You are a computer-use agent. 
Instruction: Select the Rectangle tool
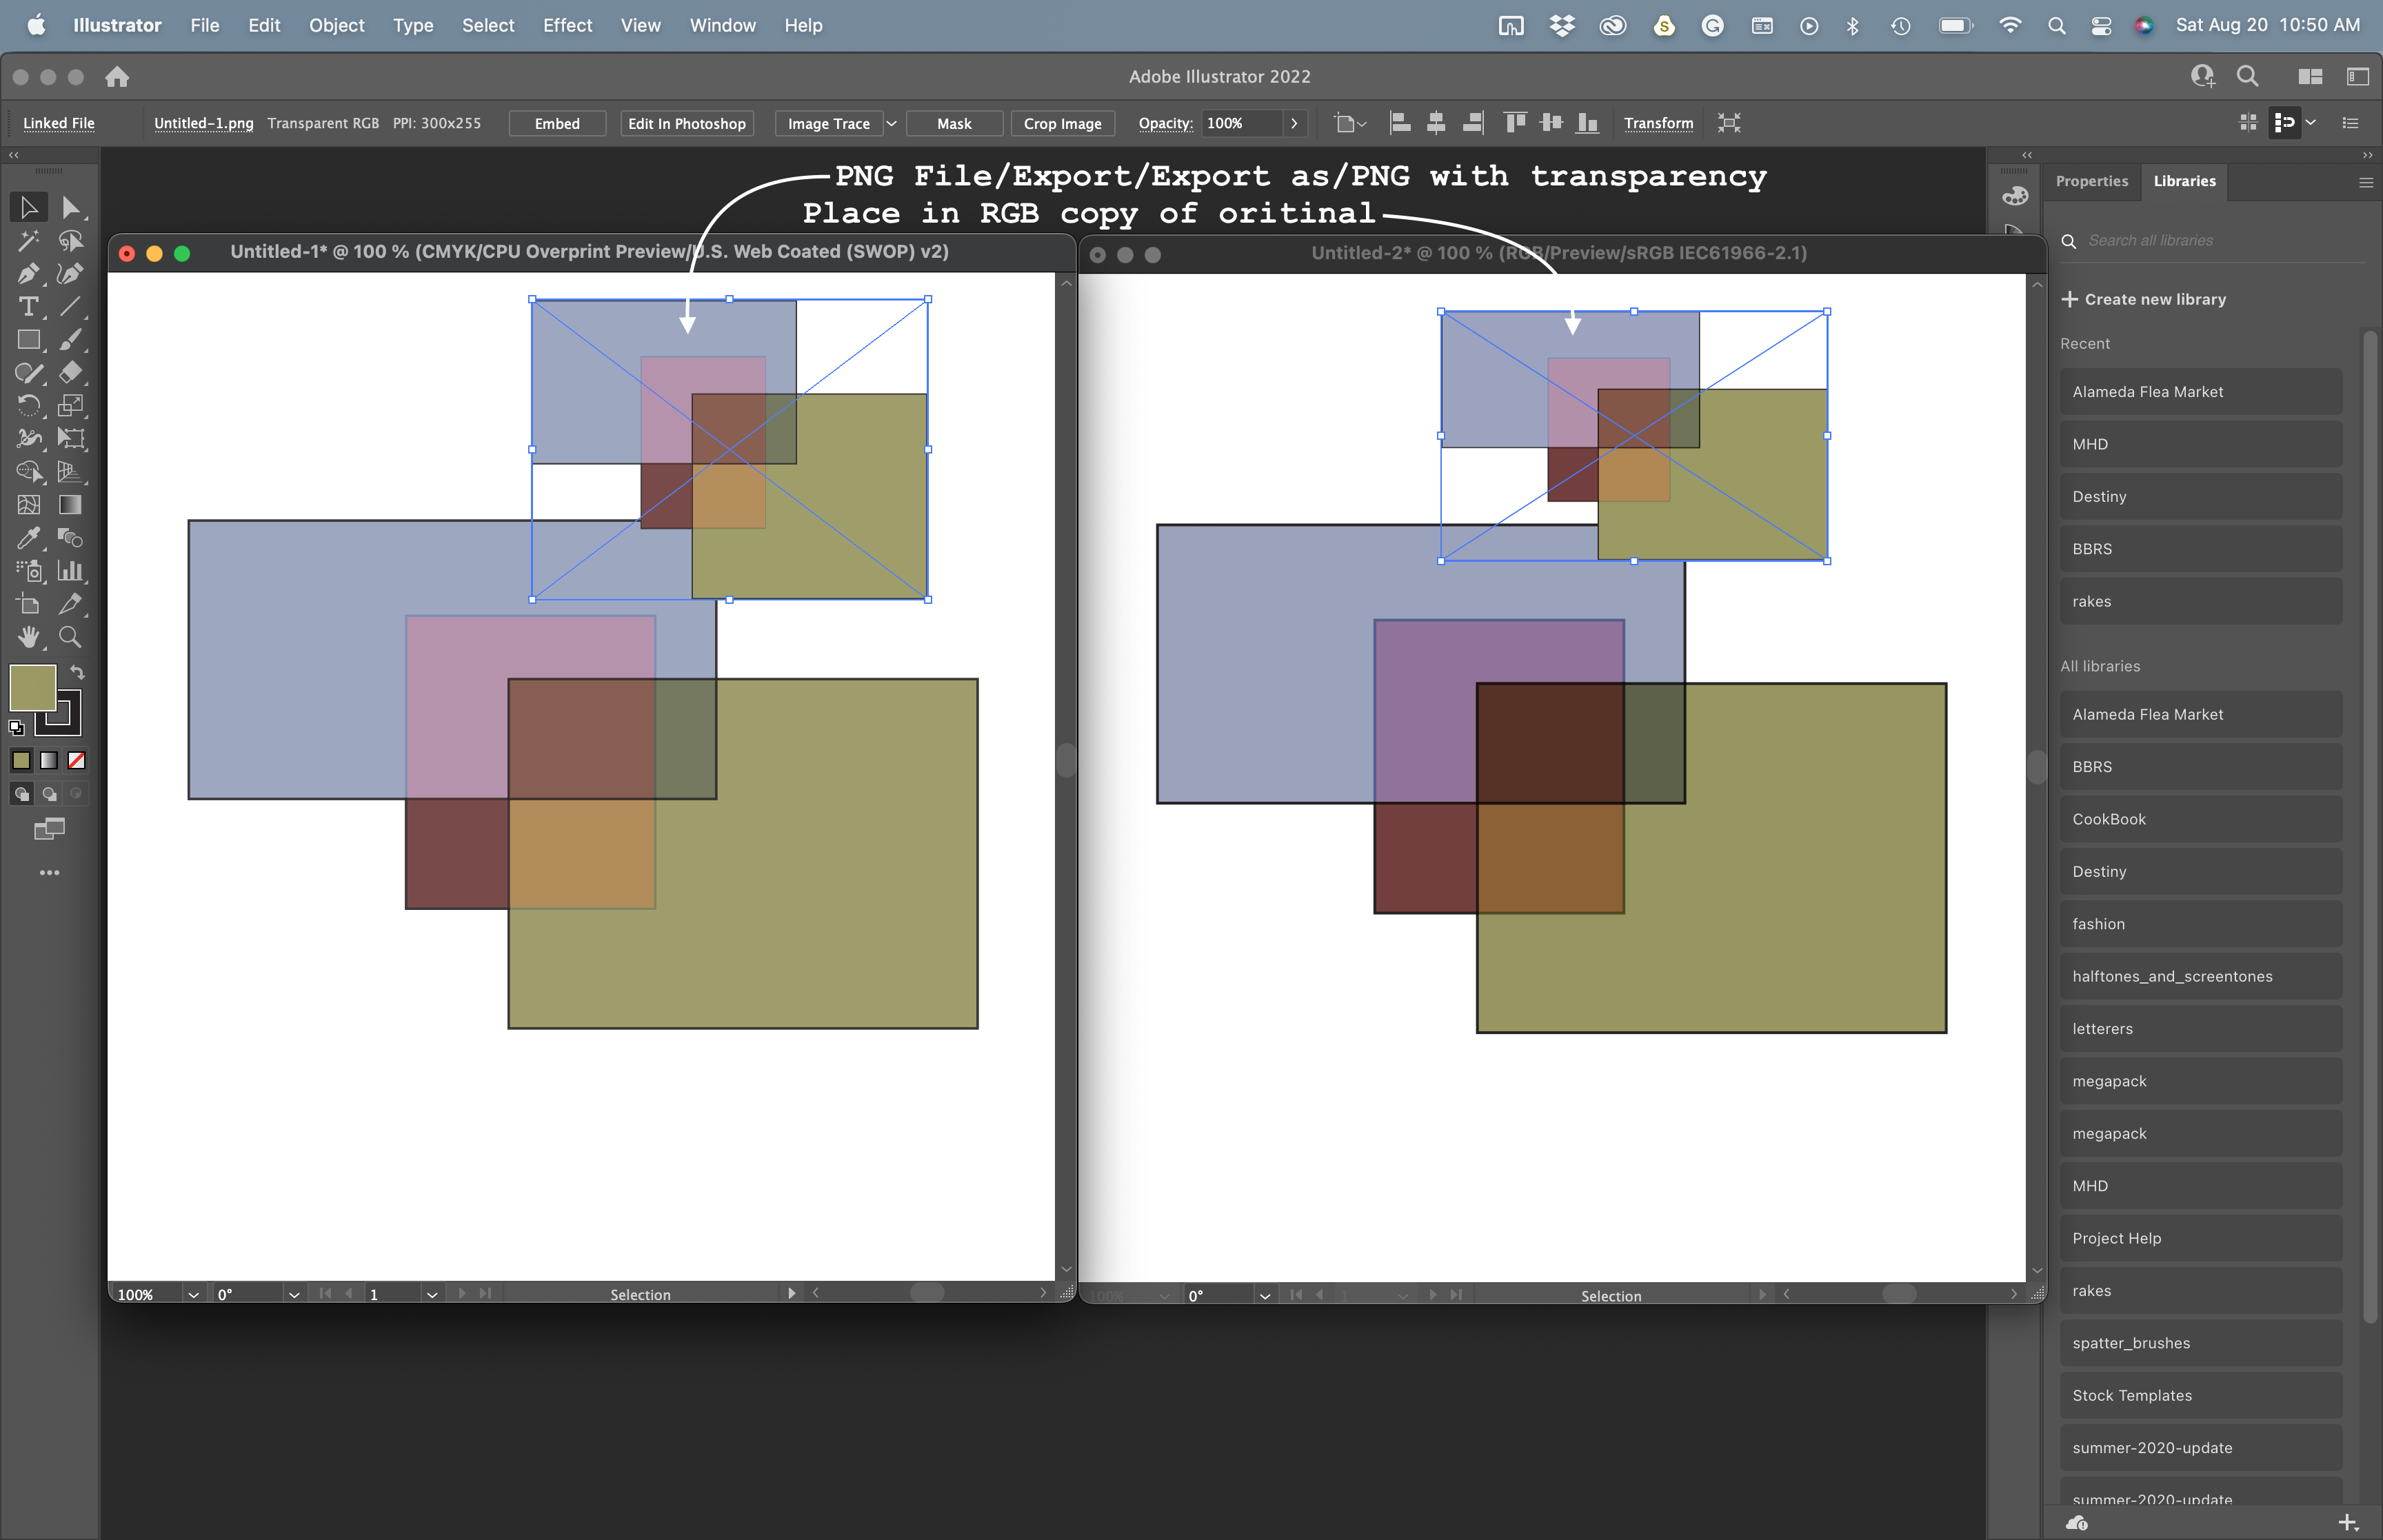[x=29, y=339]
